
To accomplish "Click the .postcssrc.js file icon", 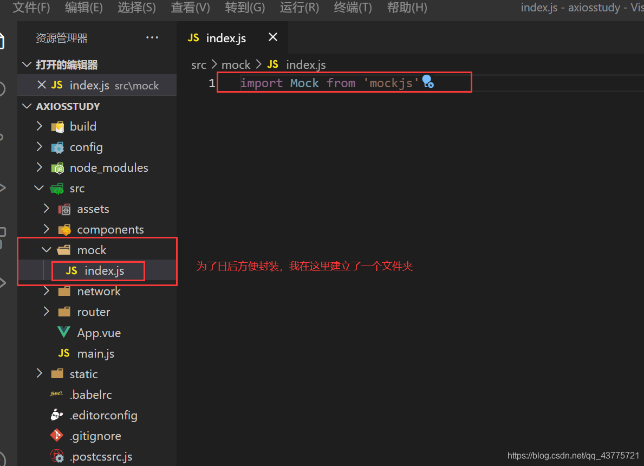I will click(x=57, y=456).
